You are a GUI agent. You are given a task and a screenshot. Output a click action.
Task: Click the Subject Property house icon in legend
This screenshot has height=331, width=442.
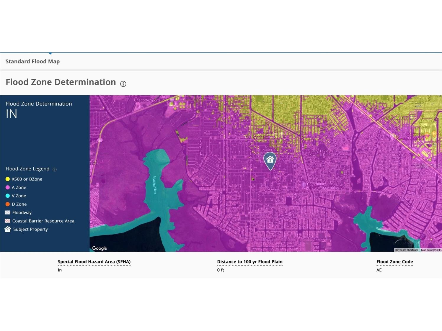pyautogui.click(x=8, y=229)
